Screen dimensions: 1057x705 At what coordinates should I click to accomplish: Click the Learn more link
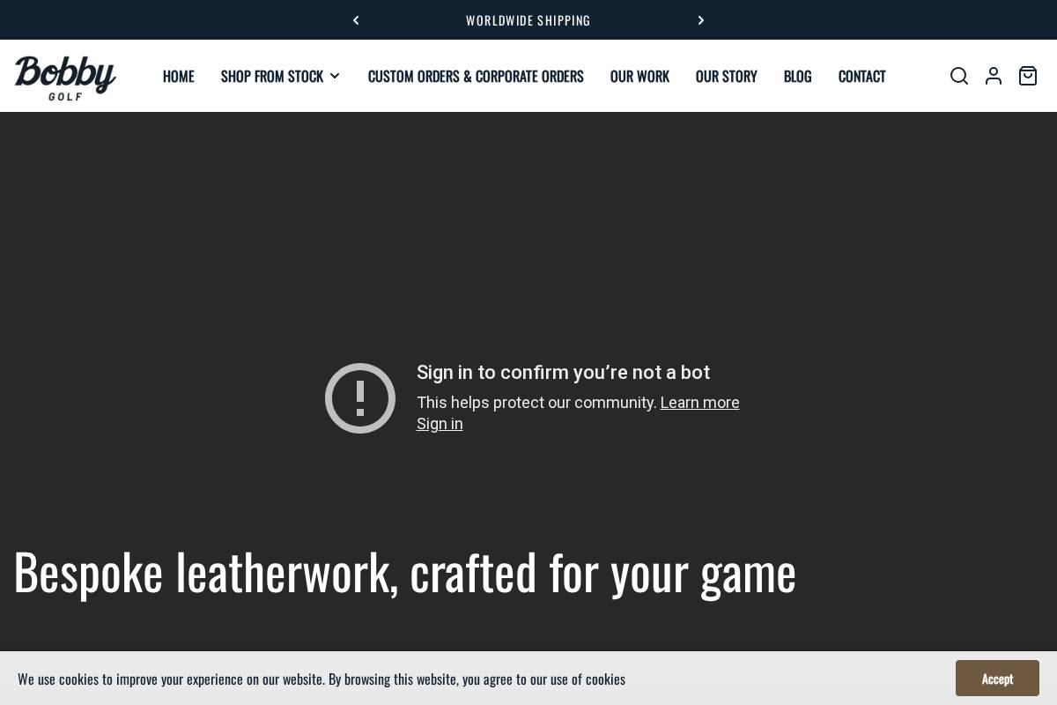tap(699, 403)
